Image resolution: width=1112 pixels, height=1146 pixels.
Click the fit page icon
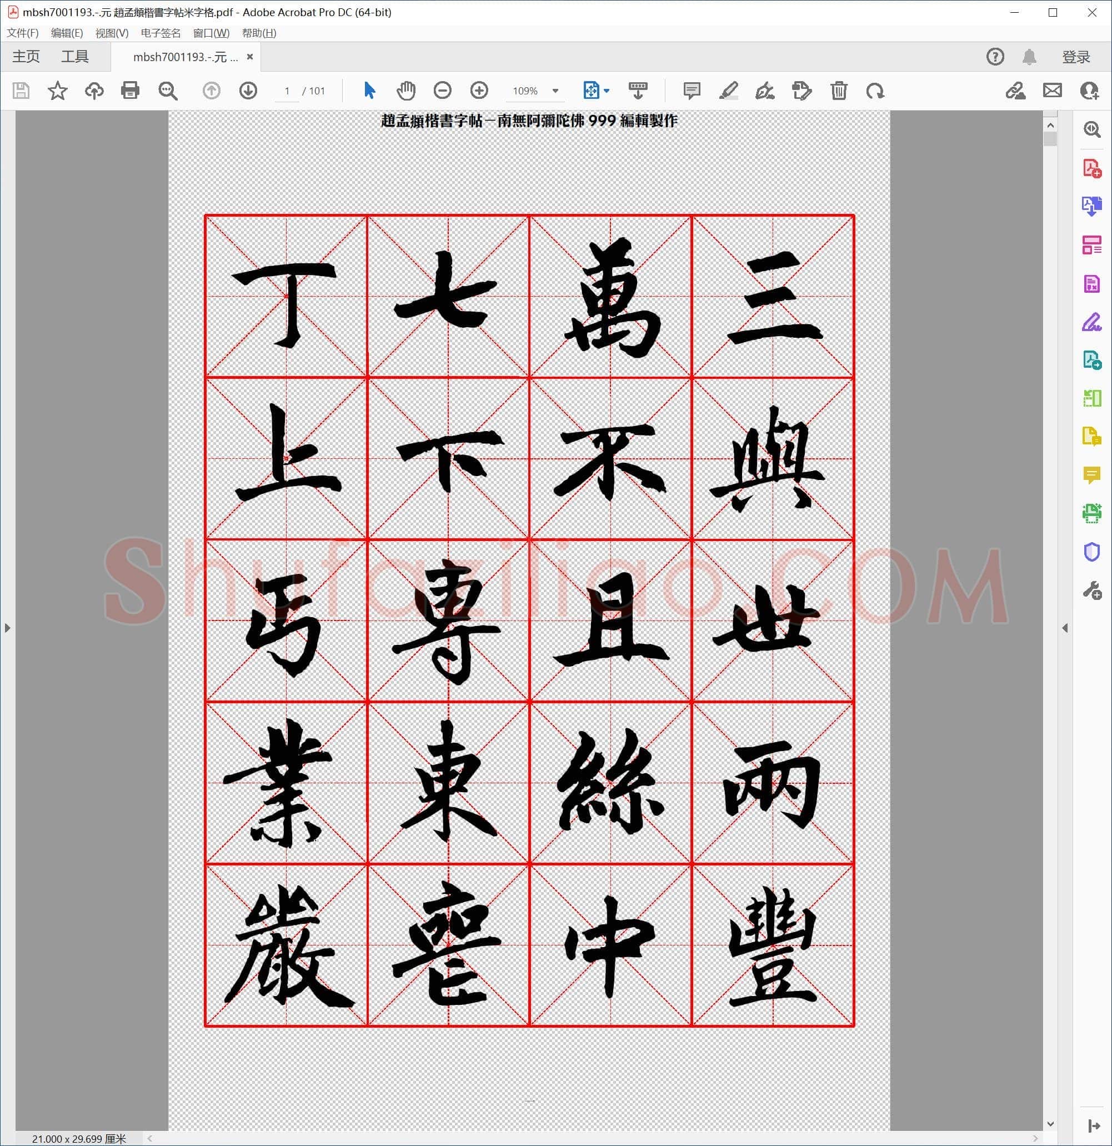click(x=591, y=91)
